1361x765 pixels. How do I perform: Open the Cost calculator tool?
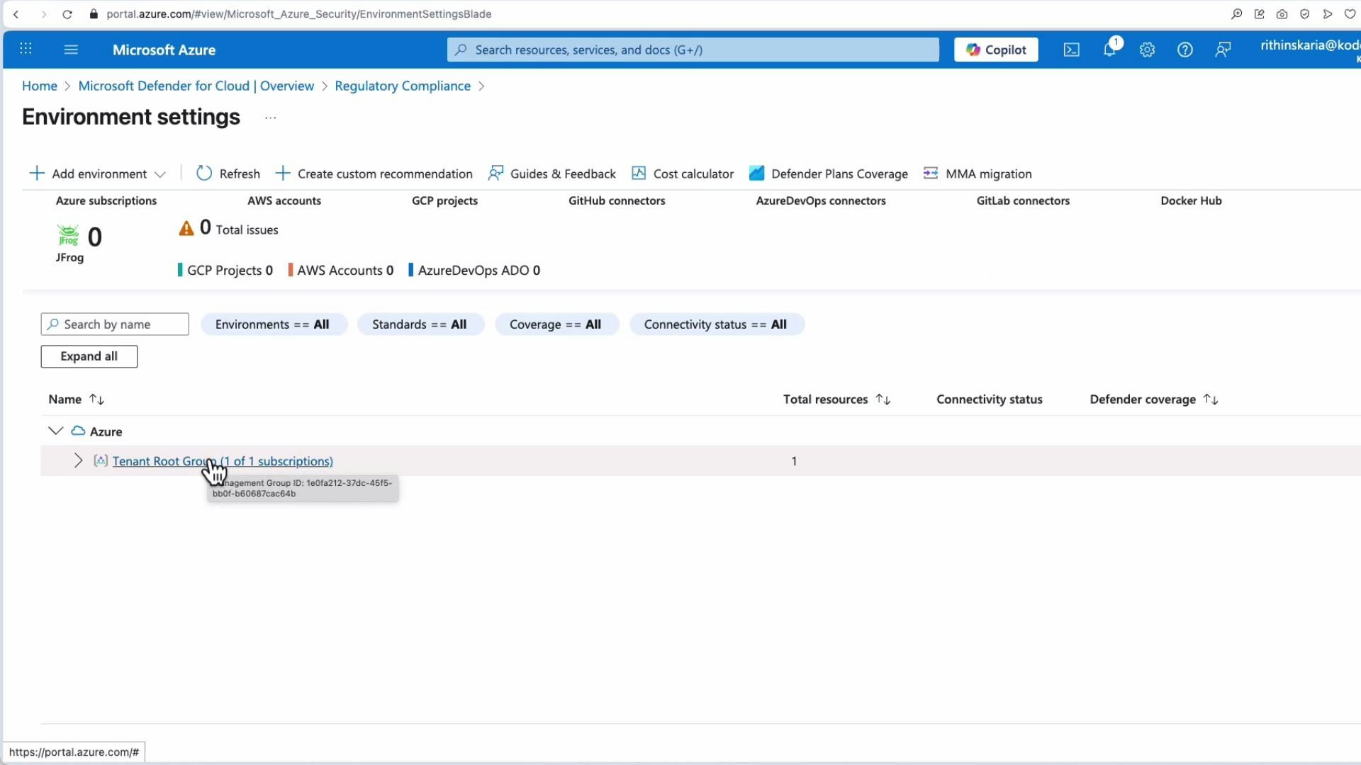click(x=639, y=173)
